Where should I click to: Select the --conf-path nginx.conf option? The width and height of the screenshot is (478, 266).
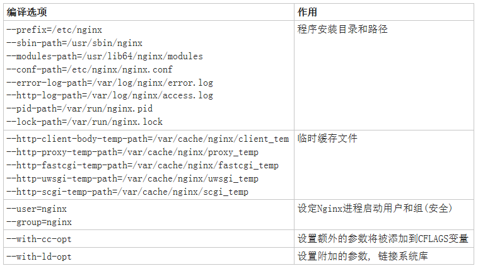point(90,69)
